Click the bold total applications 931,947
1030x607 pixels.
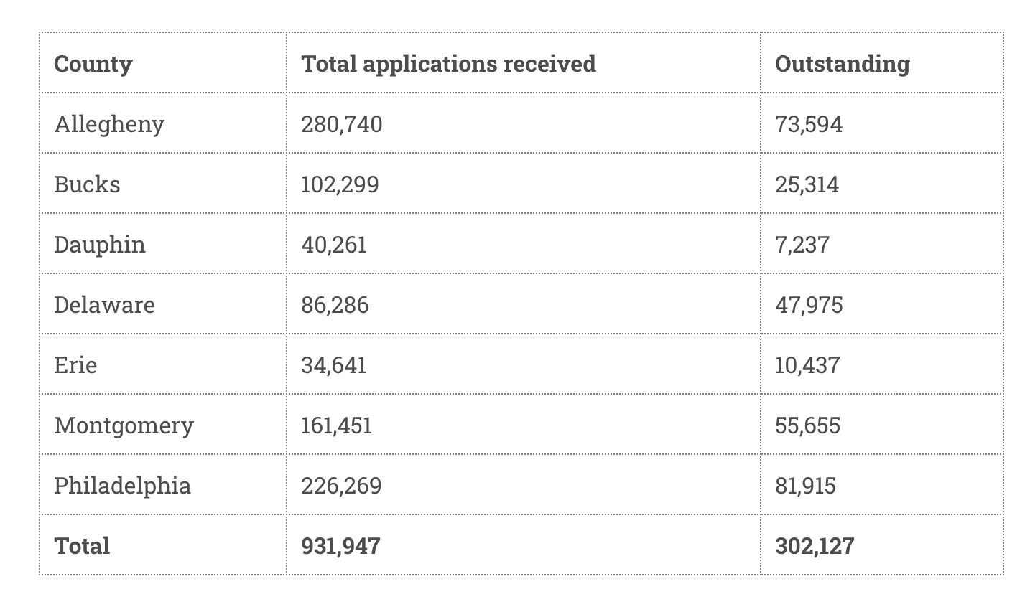click(340, 546)
